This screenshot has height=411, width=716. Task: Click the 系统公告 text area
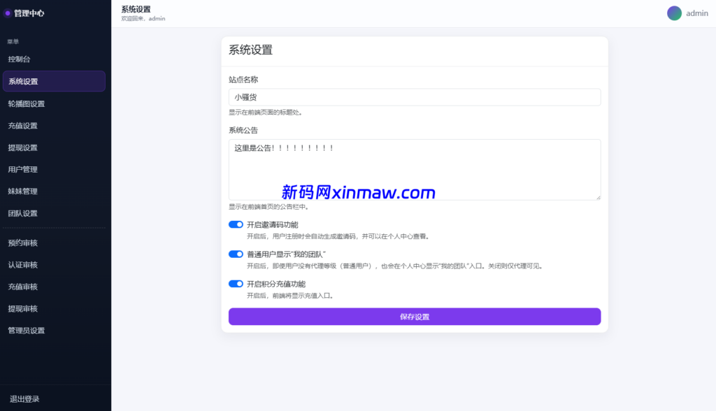pos(415,169)
